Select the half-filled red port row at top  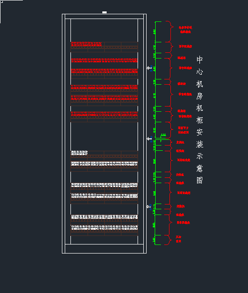[86, 44]
